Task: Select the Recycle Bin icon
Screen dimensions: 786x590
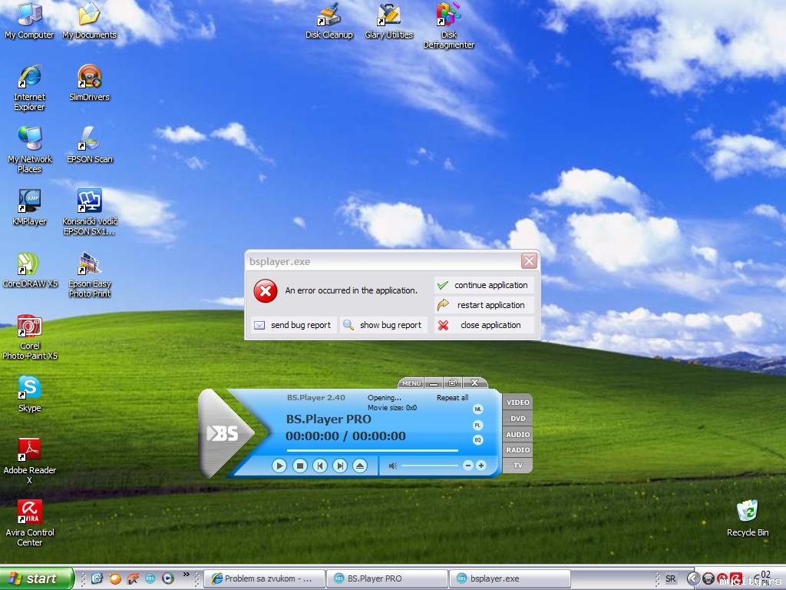Action: click(x=748, y=519)
